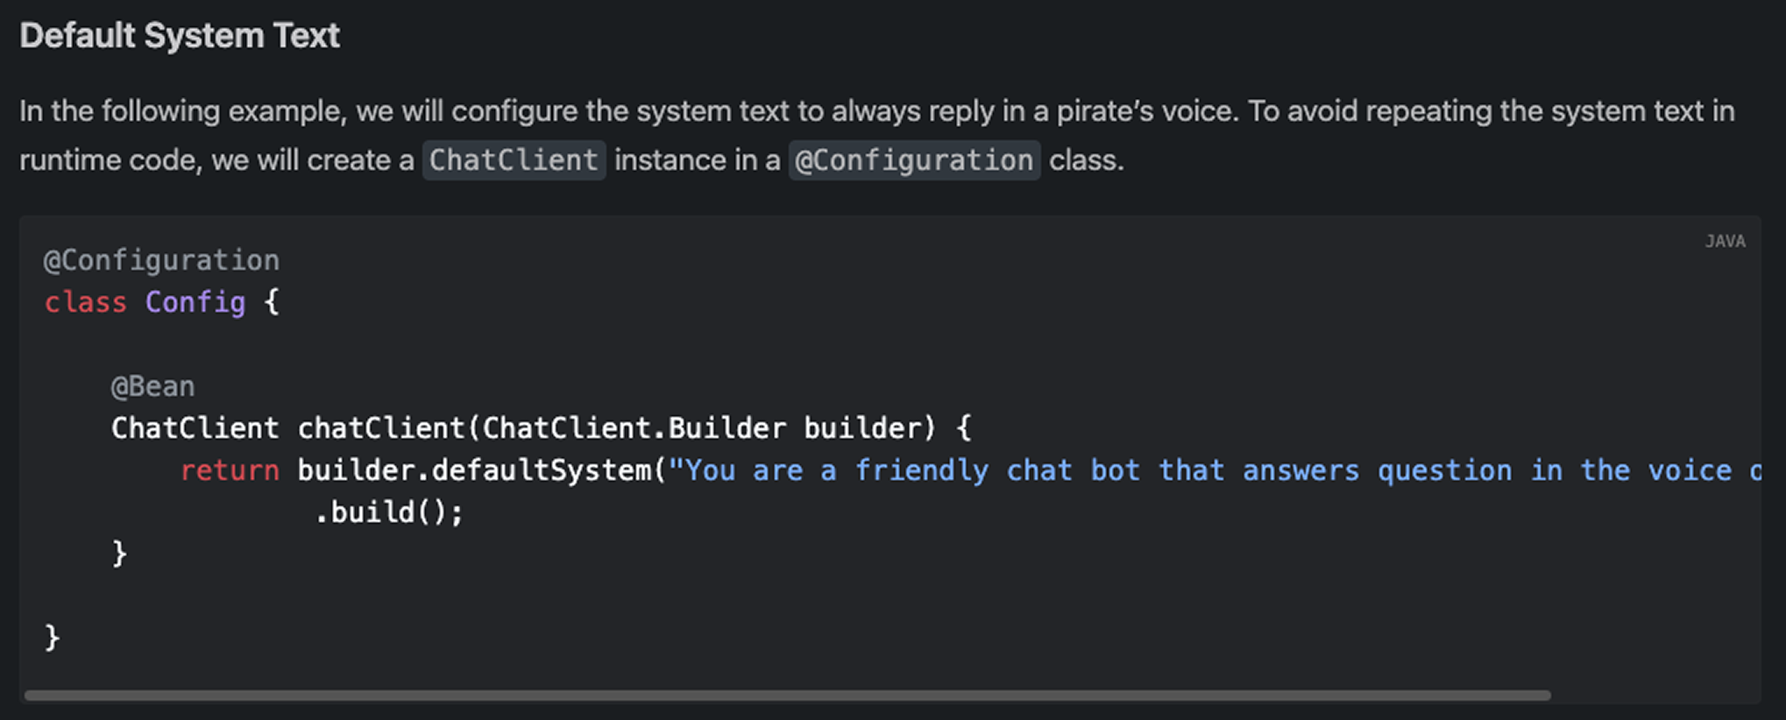The width and height of the screenshot is (1786, 720).
Task: Click the @Configuration annotation in code block
Action: 162,260
